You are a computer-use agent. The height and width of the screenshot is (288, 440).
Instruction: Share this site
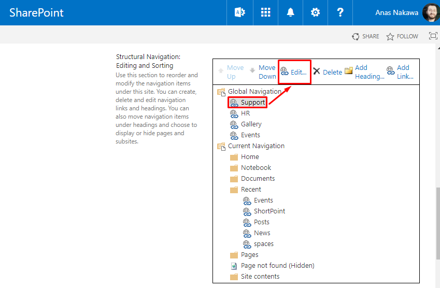point(365,36)
